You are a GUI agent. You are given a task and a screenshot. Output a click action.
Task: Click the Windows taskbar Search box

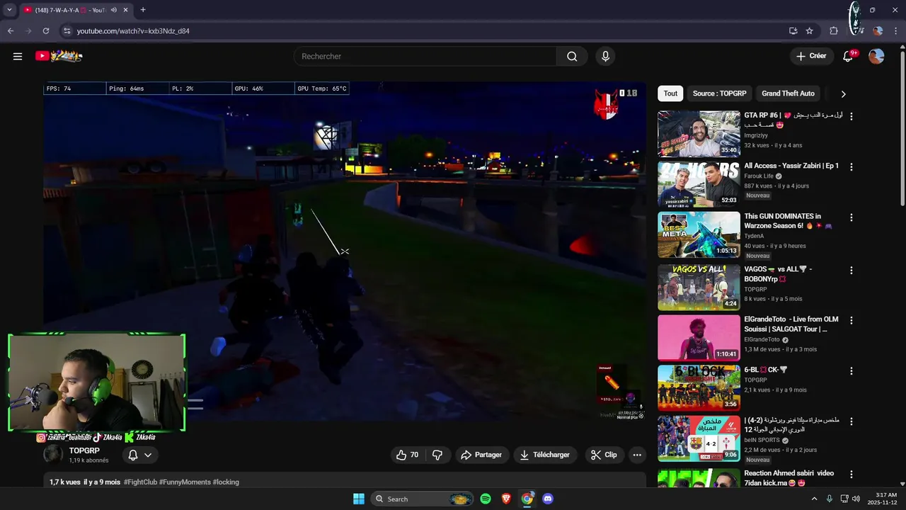[422, 499]
